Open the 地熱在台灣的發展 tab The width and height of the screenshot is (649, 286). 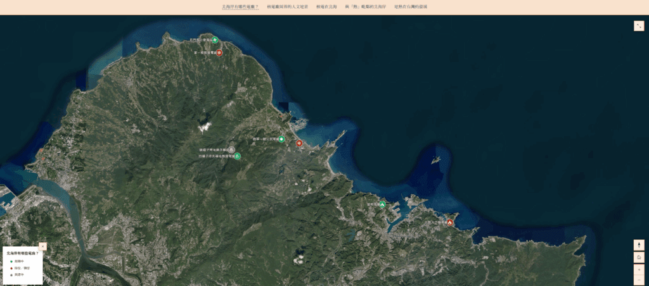[x=411, y=7]
